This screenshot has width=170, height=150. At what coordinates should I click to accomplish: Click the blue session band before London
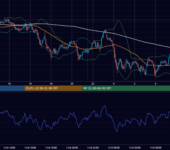click(x=12, y=88)
